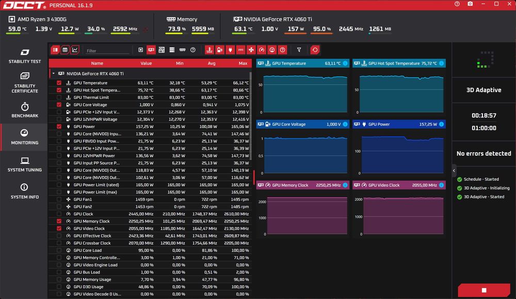Click GPU Crossbar Clock row name
Image resolution: width=516 pixels, height=299 pixels.
click(92, 243)
